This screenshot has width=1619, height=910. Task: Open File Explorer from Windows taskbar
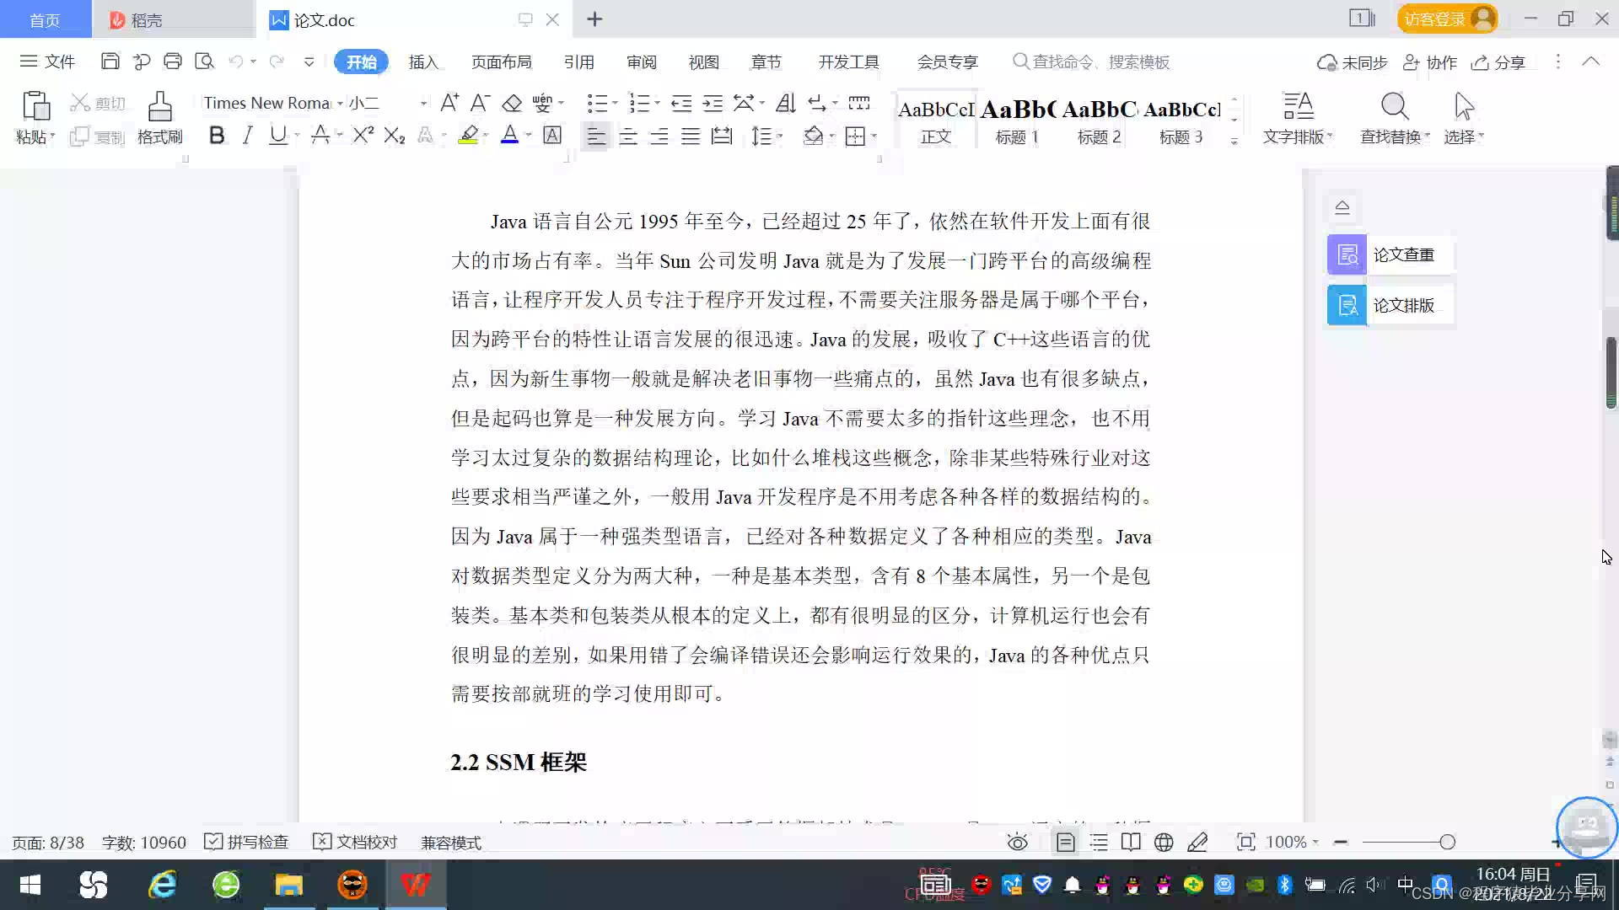pos(288,885)
